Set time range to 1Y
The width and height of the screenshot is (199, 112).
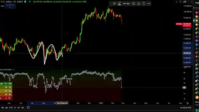tap(15, 108)
